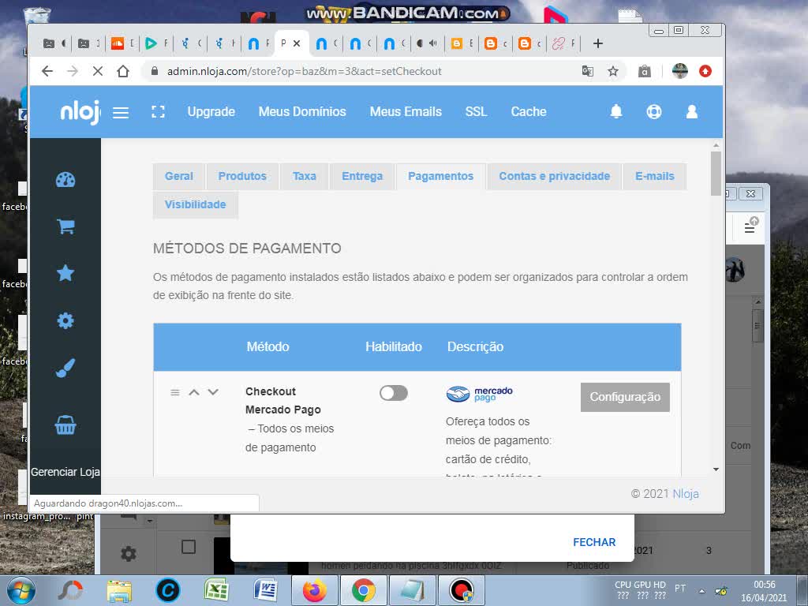Viewport: 808px width, 606px height.
Task: Click the scrollbar down arrow
Action: click(716, 469)
